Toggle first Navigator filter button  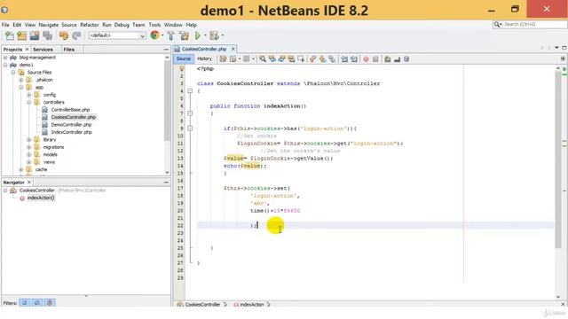coord(25,303)
